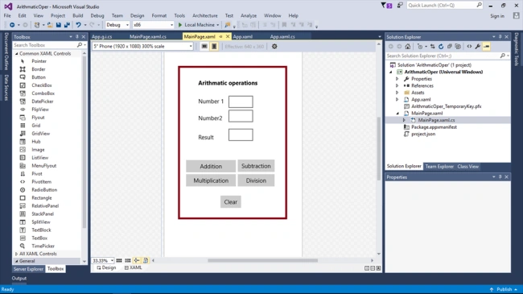
Task: Click the New Project toolbar icon
Action: [37, 25]
